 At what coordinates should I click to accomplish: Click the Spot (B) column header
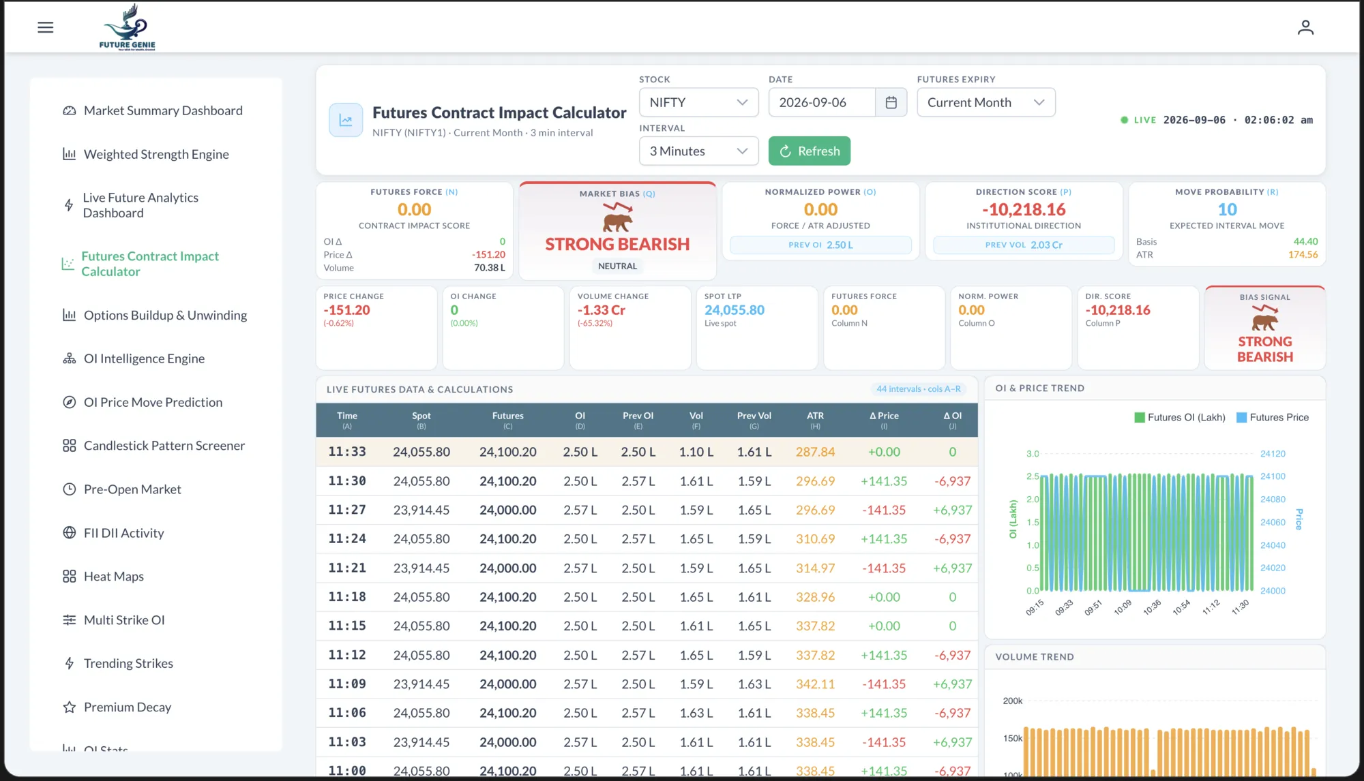tap(421, 420)
